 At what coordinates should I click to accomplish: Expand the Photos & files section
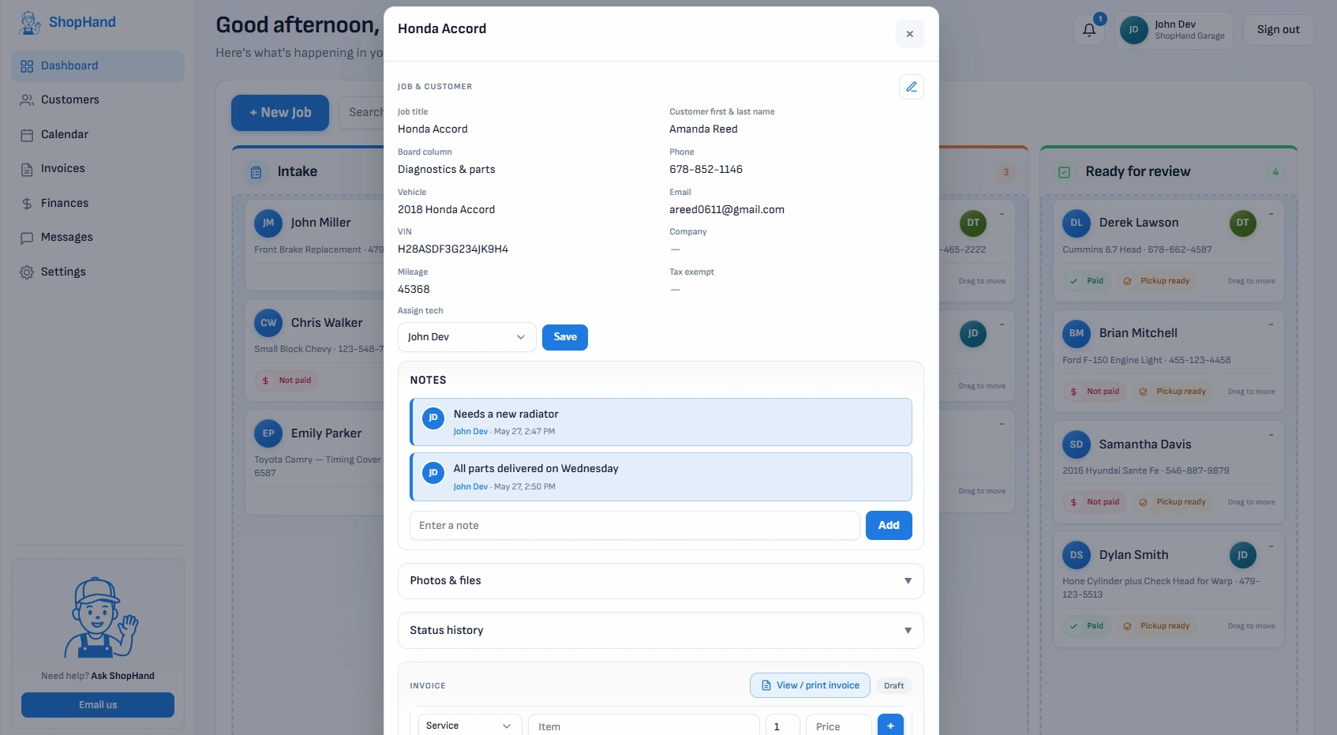[x=661, y=581]
